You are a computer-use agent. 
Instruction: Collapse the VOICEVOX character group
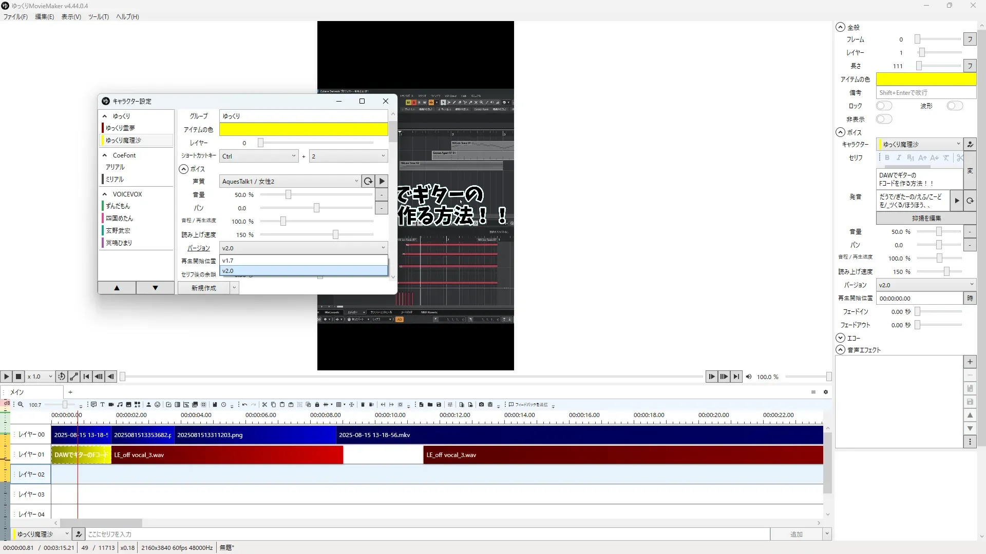coord(105,194)
